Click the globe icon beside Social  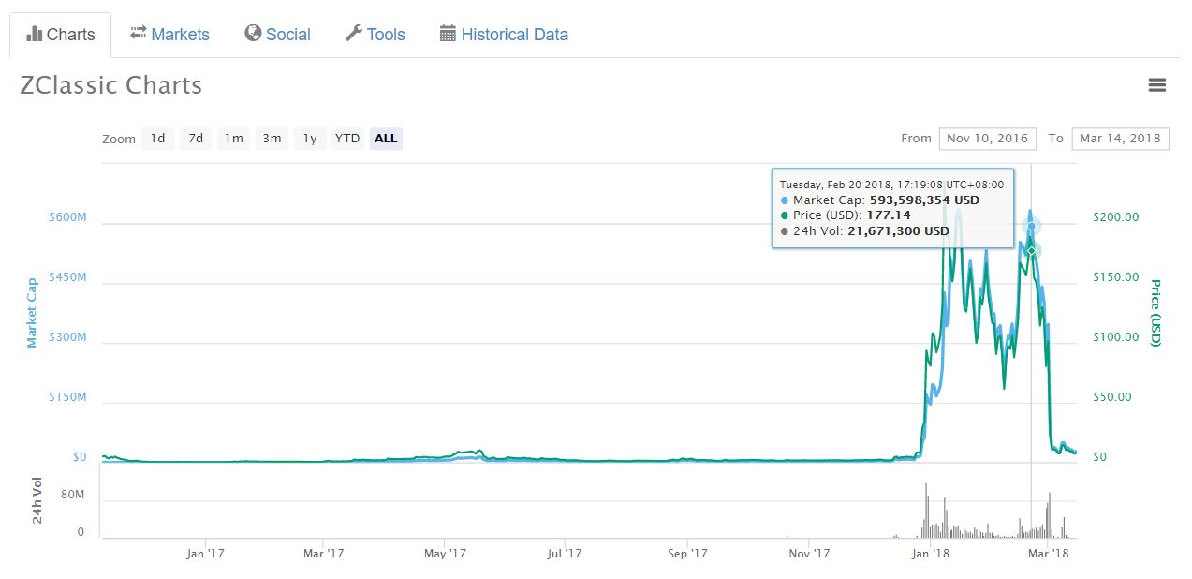(x=253, y=34)
